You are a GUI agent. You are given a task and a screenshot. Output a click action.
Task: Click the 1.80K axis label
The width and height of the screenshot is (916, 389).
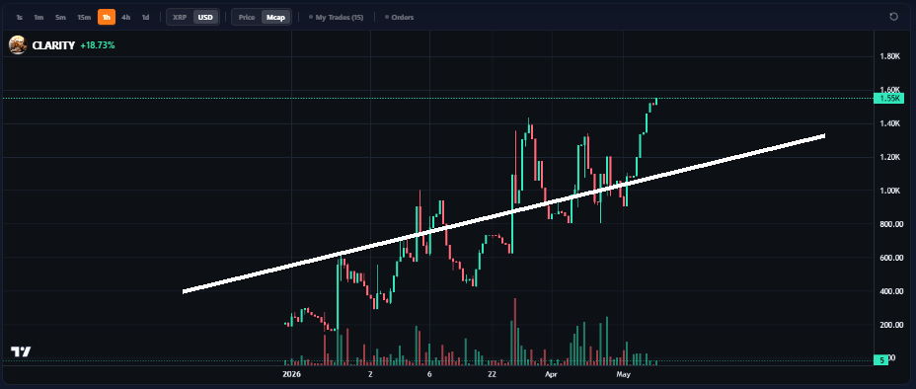click(x=889, y=56)
